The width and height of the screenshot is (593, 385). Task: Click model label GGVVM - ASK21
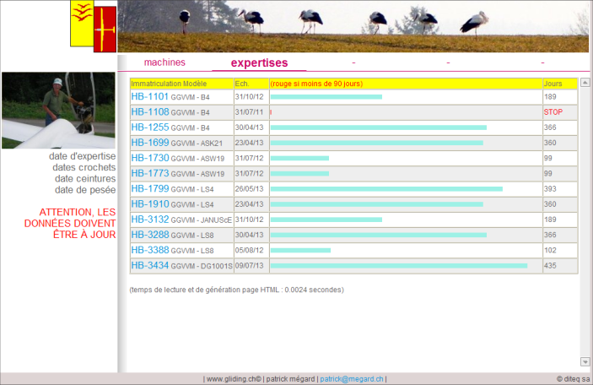(x=197, y=144)
